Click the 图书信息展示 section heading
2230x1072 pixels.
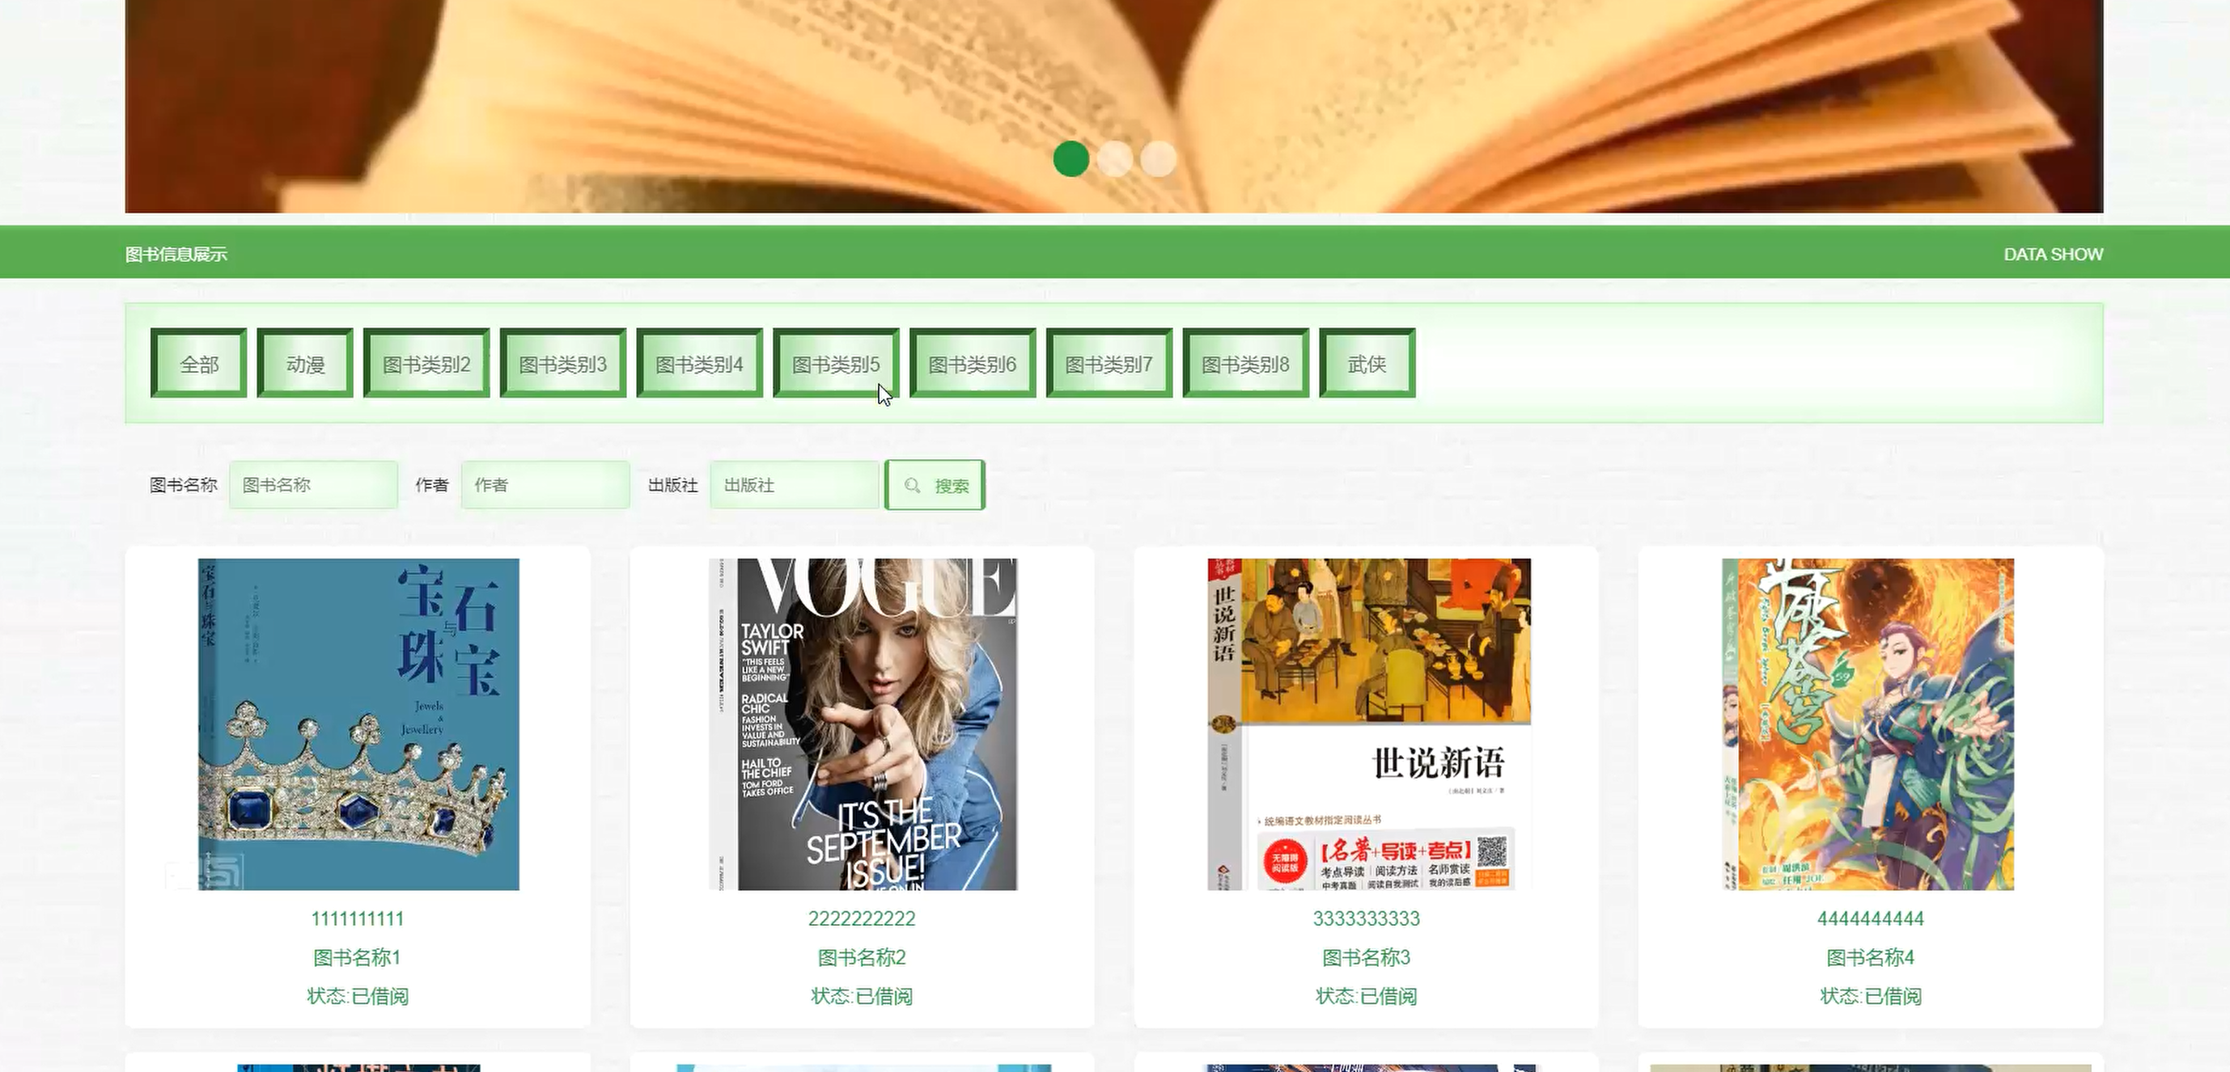pos(176,255)
